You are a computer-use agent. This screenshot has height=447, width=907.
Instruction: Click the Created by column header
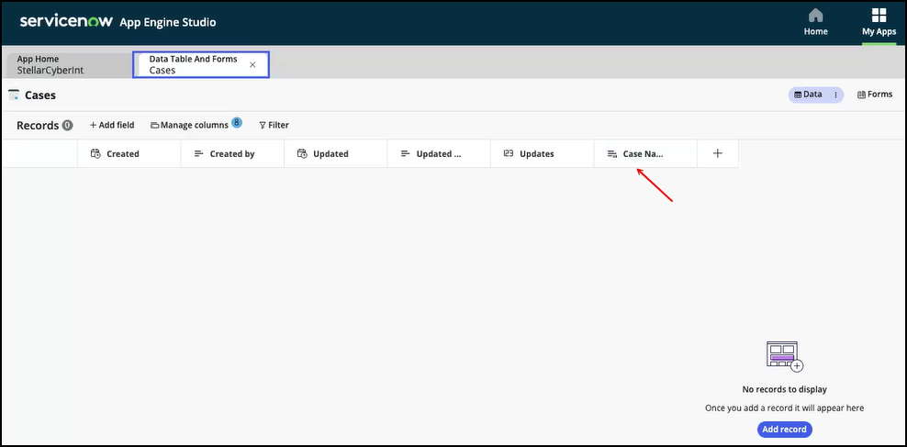coord(231,154)
